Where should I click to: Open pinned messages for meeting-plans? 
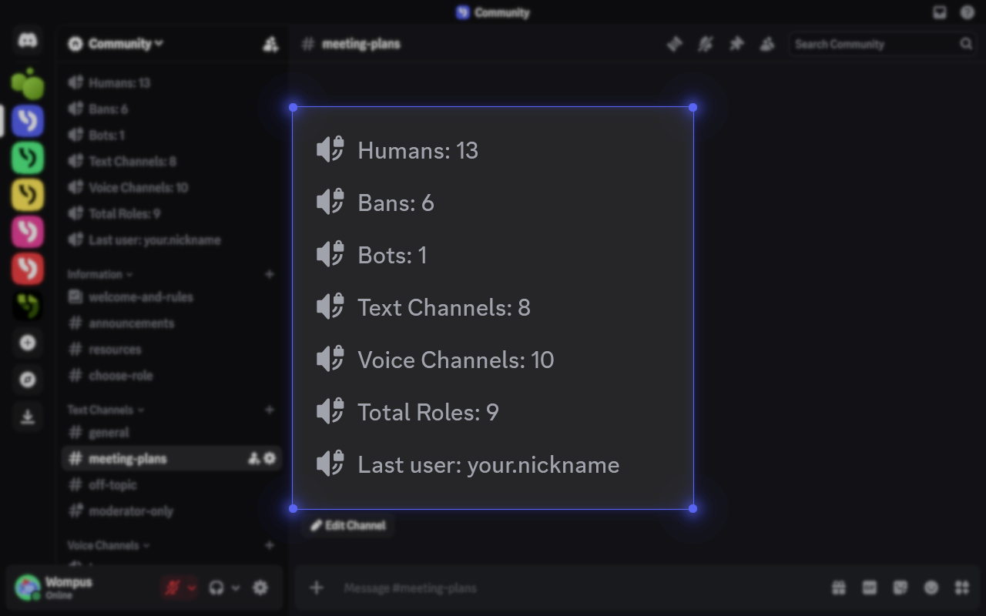coord(736,44)
